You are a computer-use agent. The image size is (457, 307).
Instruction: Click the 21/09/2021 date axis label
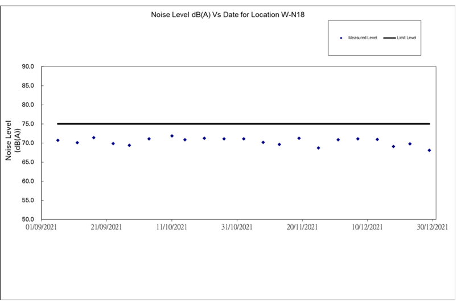[106, 227]
